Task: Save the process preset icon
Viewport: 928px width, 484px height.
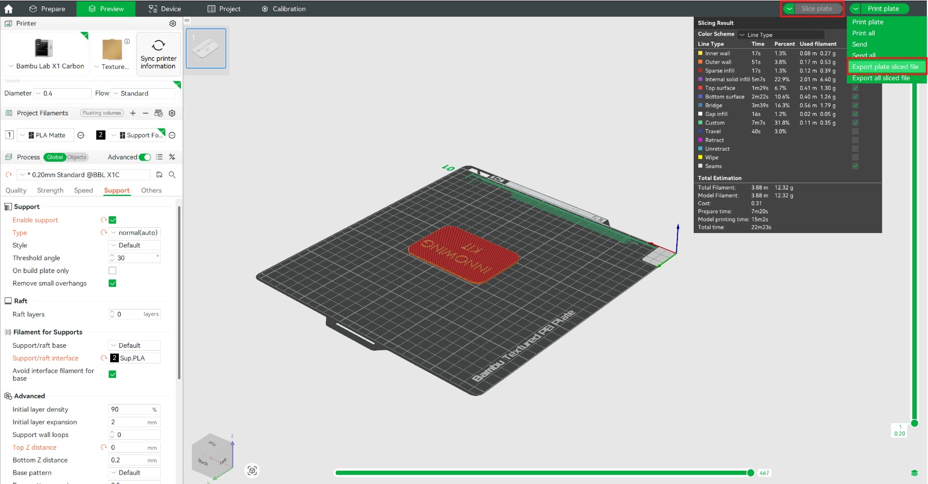Action: coord(159,175)
